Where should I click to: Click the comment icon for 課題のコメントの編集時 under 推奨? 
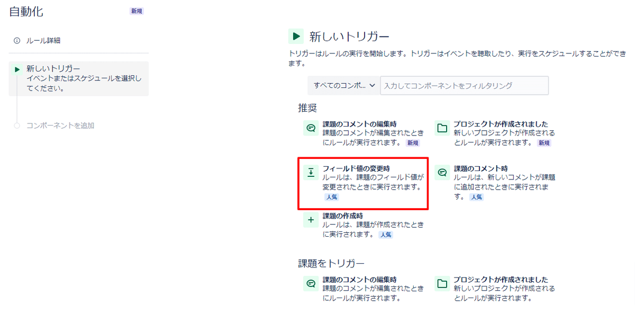311,128
